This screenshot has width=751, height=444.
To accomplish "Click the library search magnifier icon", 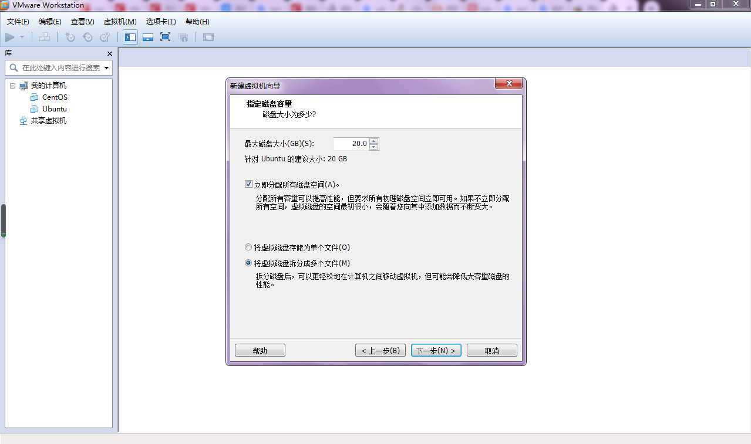I will [14, 68].
